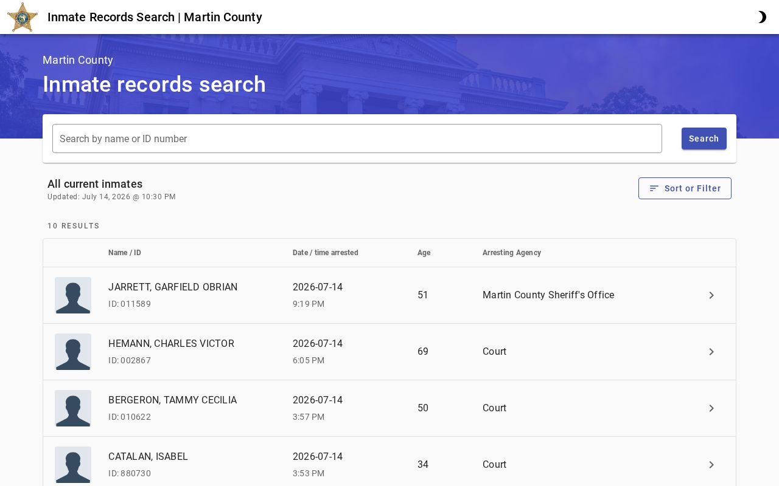Click the Arresting Agency column header
Viewport: 779px width, 486px height.
(512, 253)
